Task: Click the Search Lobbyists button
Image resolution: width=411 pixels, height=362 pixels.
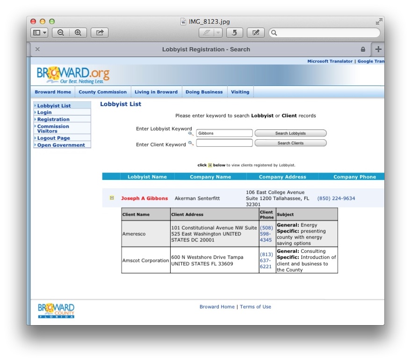Action: (x=290, y=133)
